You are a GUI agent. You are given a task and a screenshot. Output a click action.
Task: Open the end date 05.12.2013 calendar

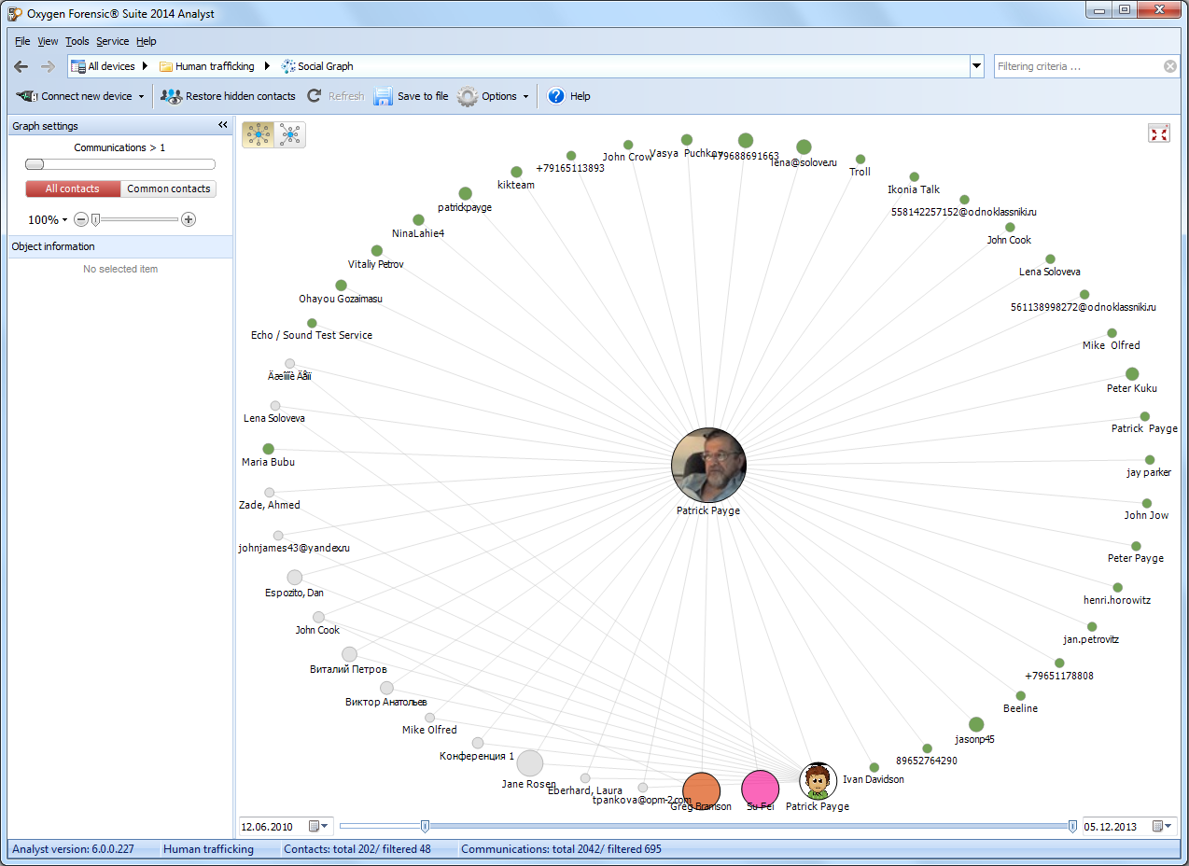click(x=1163, y=826)
